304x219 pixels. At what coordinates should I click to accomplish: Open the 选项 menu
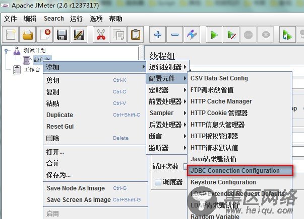coord(96,19)
